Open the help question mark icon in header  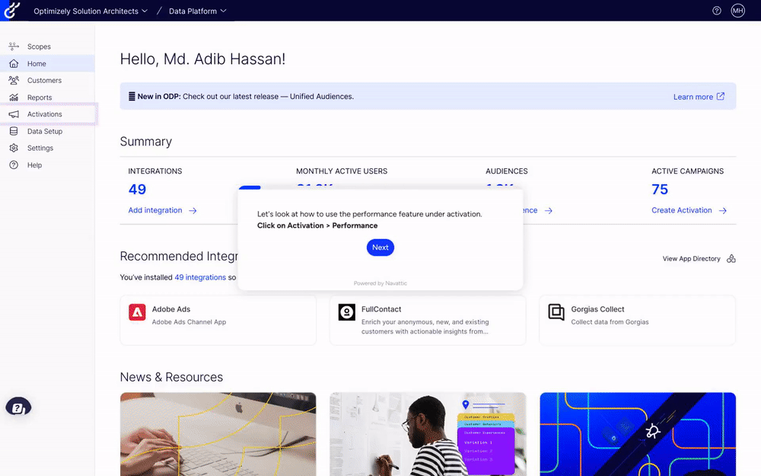tap(716, 11)
